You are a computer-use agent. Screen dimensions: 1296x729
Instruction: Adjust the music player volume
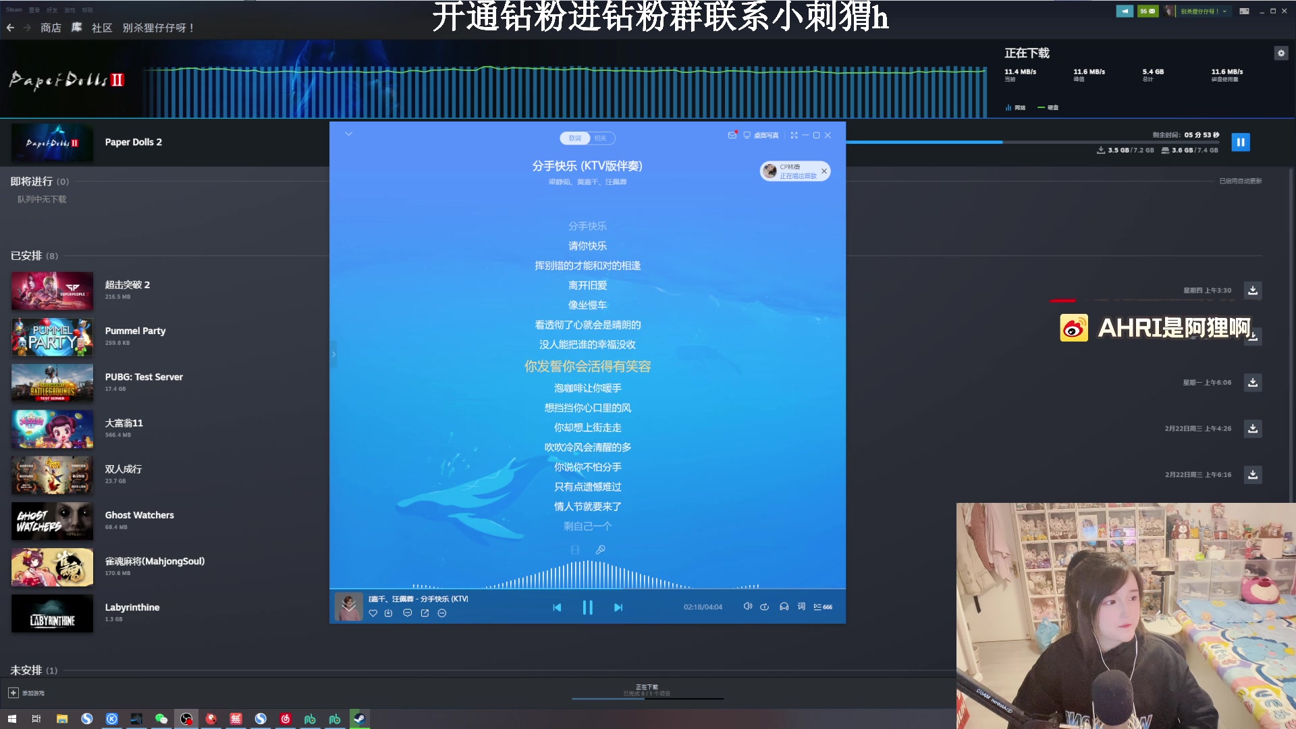pyautogui.click(x=747, y=607)
